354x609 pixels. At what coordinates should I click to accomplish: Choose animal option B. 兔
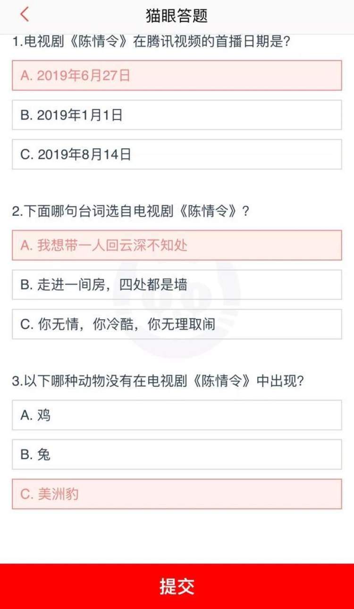tap(177, 455)
